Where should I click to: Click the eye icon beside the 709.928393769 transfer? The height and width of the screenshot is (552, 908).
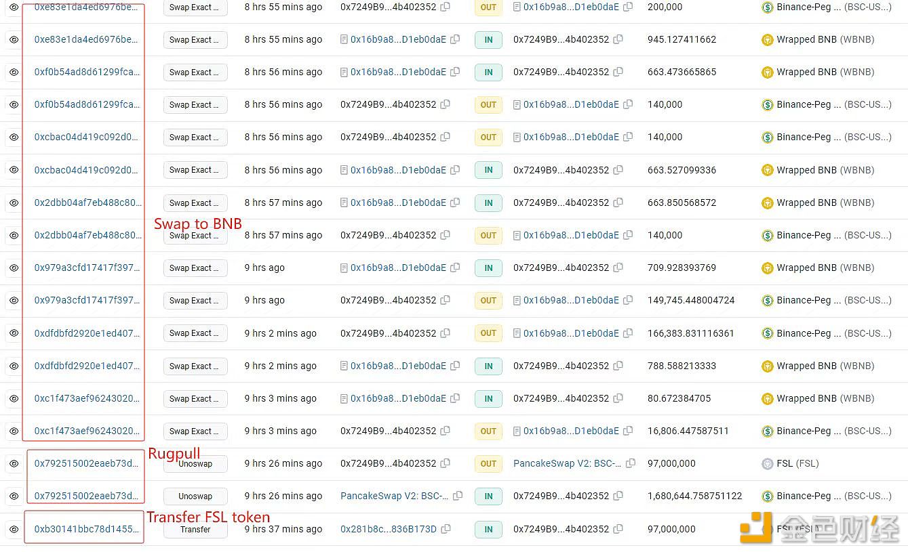coord(14,268)
